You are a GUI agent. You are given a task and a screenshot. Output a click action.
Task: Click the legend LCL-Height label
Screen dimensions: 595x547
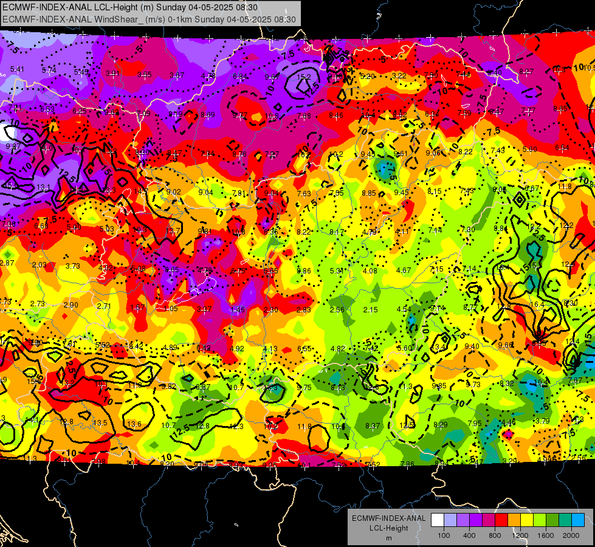(x=388, y=528)
